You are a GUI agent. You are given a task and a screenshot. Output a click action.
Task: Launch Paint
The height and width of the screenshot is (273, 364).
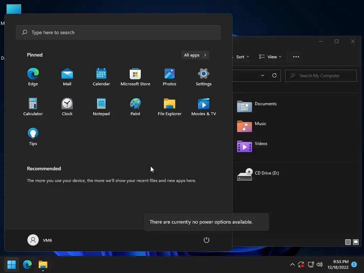pos(135,107)
